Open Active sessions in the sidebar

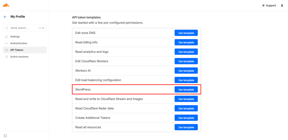(25, 57)
